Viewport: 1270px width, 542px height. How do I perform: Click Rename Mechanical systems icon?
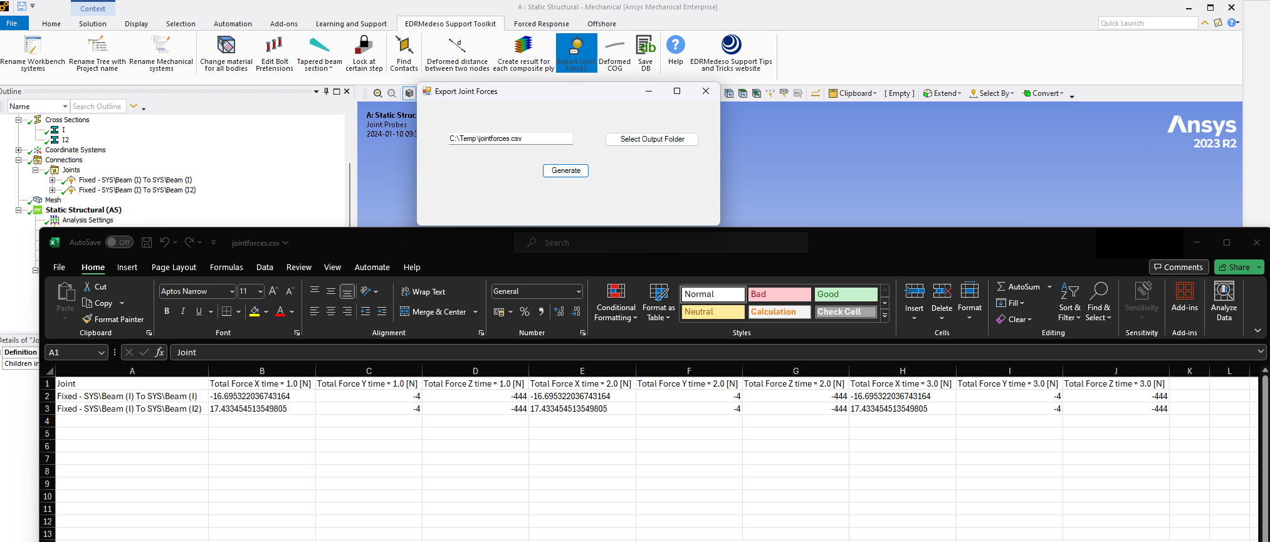click(x=161, y=45)
